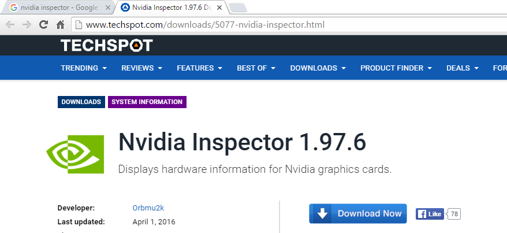Open a new browser tab

pyautogui.click(x=237, y=8)
